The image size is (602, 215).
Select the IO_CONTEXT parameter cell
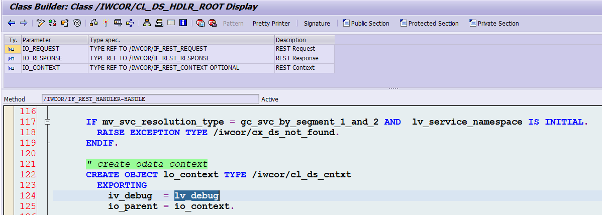(54, 68)
